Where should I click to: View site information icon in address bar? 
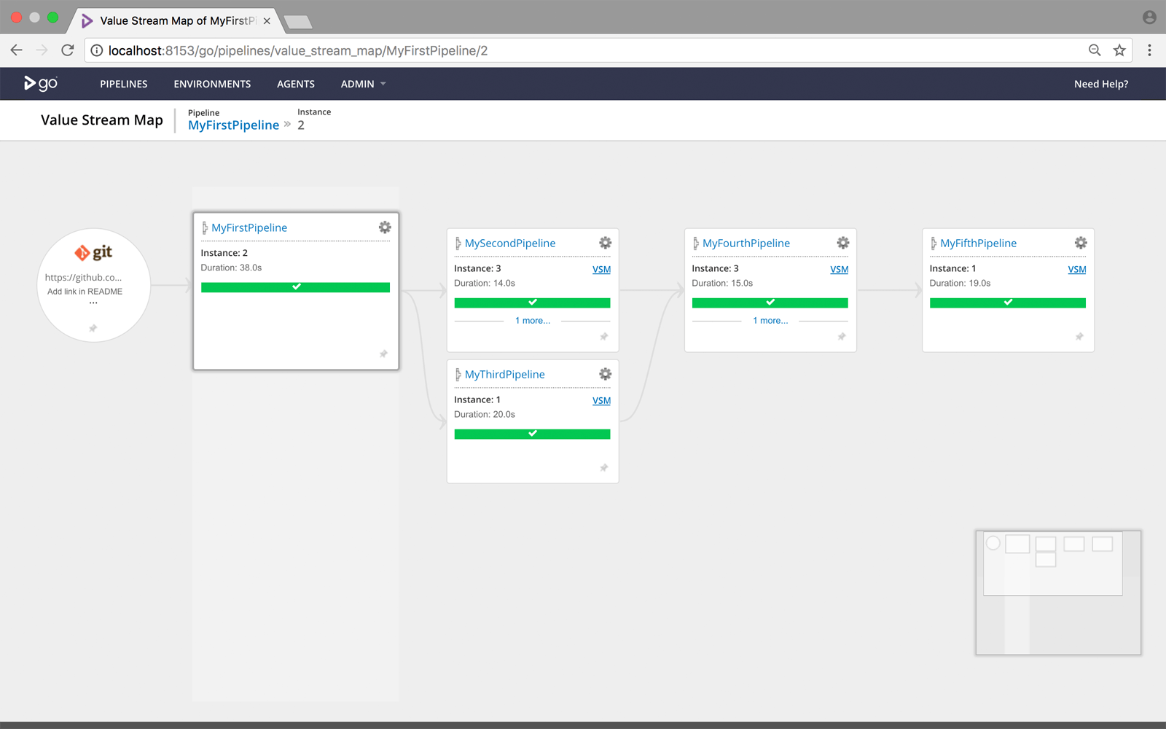pos(97,50)
